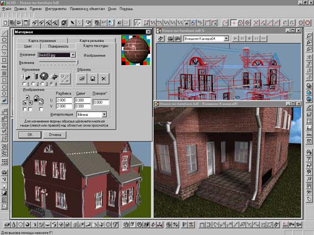Select mapping radio option 1

click(x=24, y=83)
